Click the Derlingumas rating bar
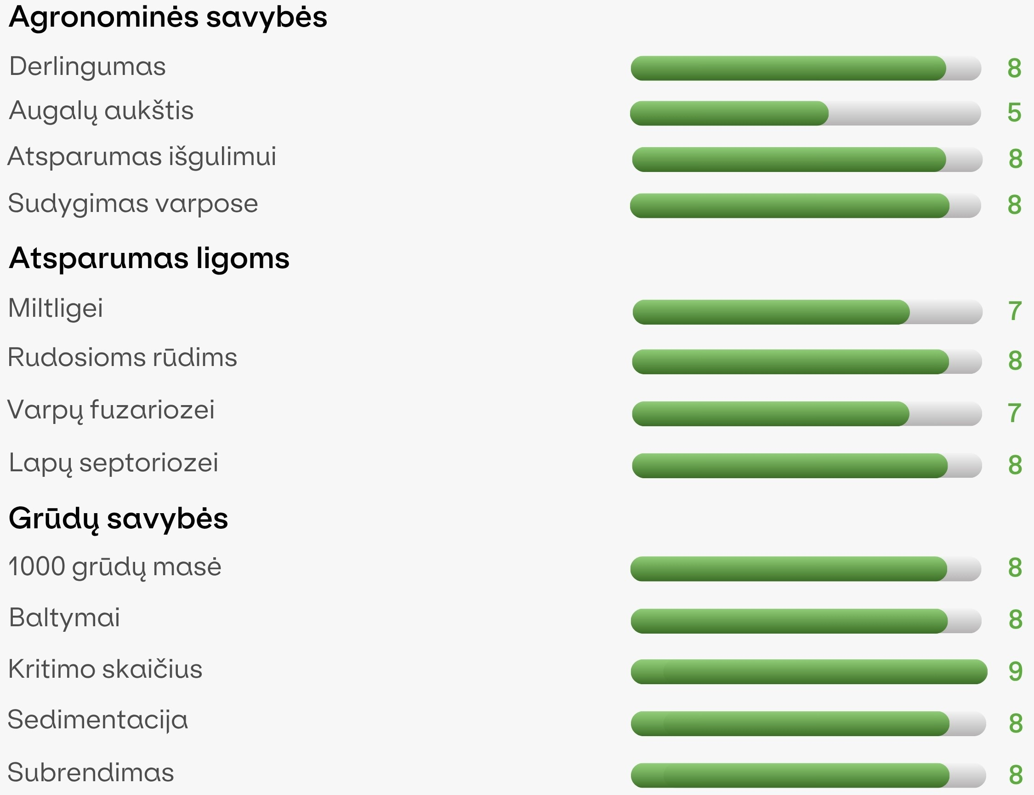The height and width of the screenshot is (795, 1034). pos(806,68)
